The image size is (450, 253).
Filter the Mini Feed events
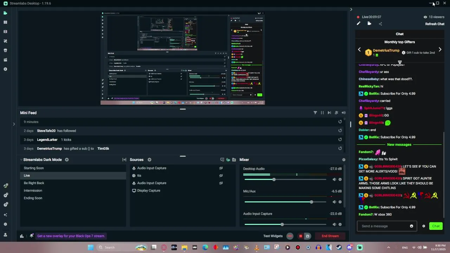coord(315,113)
